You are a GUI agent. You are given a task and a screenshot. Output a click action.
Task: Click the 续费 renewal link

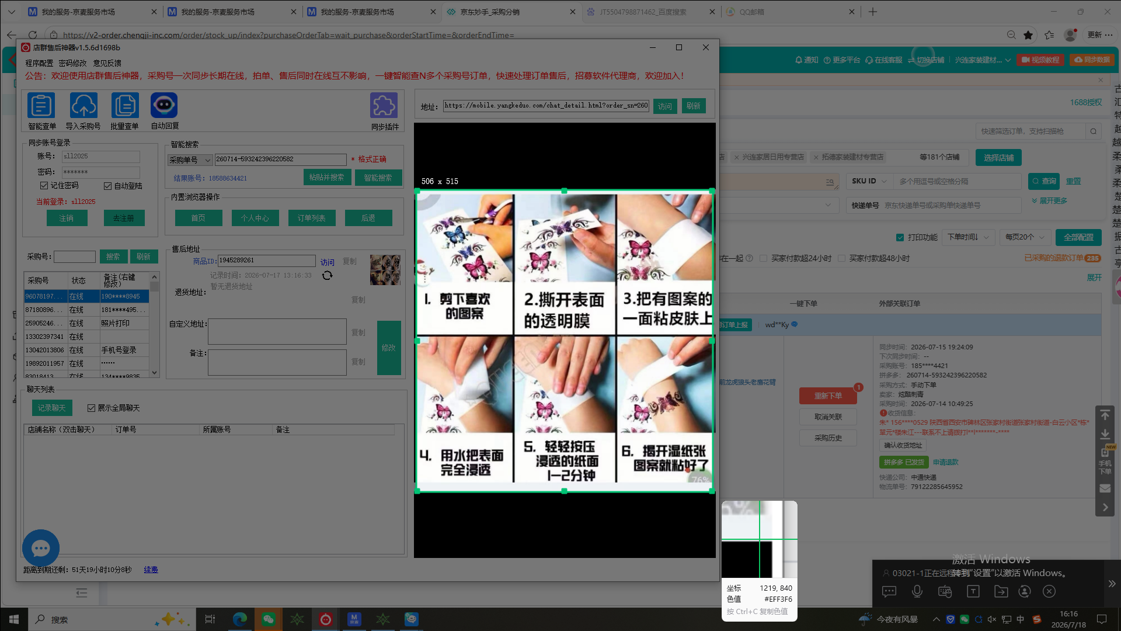click(151, 570)
